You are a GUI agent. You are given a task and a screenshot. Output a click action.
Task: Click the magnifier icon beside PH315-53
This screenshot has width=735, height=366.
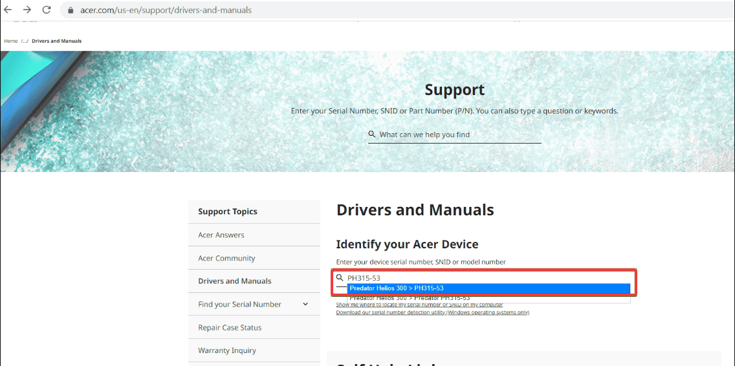pos(340,278)
